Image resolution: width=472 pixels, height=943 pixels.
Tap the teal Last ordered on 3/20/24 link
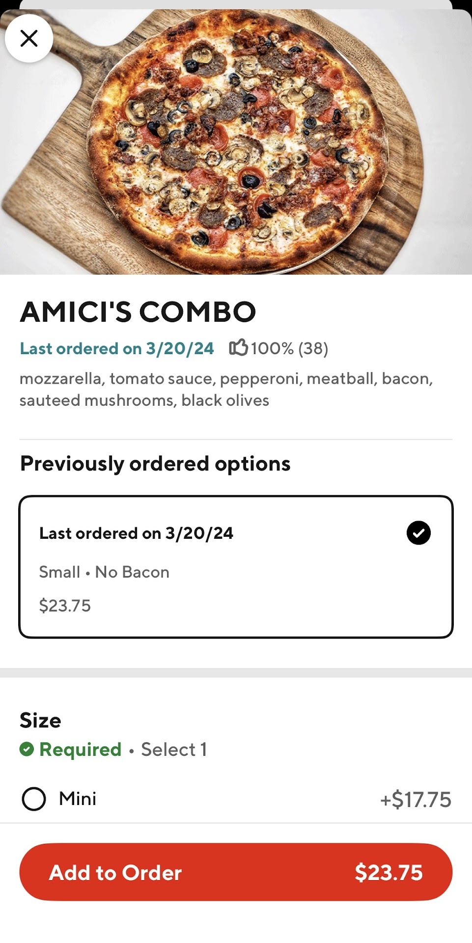(x=117, y=348)
